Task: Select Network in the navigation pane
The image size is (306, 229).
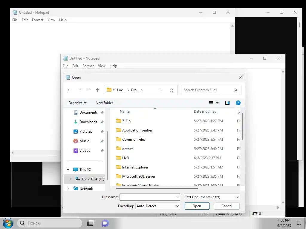Action: click(86, 189)
